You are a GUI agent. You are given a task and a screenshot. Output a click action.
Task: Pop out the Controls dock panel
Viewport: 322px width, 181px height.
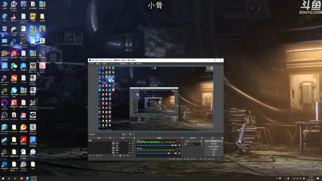click(223, 138)
